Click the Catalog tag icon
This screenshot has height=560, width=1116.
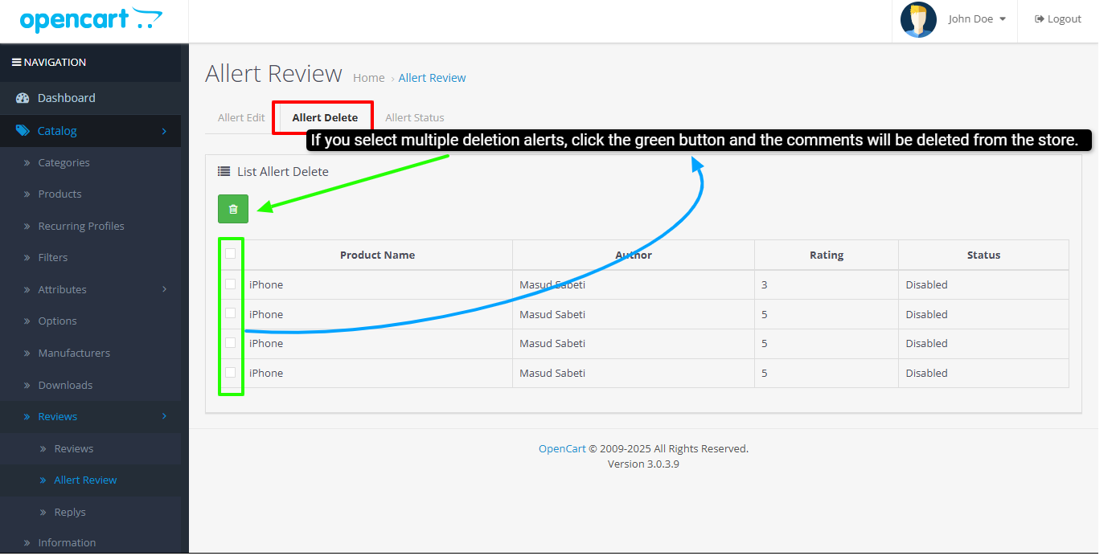tap(23, 131)
